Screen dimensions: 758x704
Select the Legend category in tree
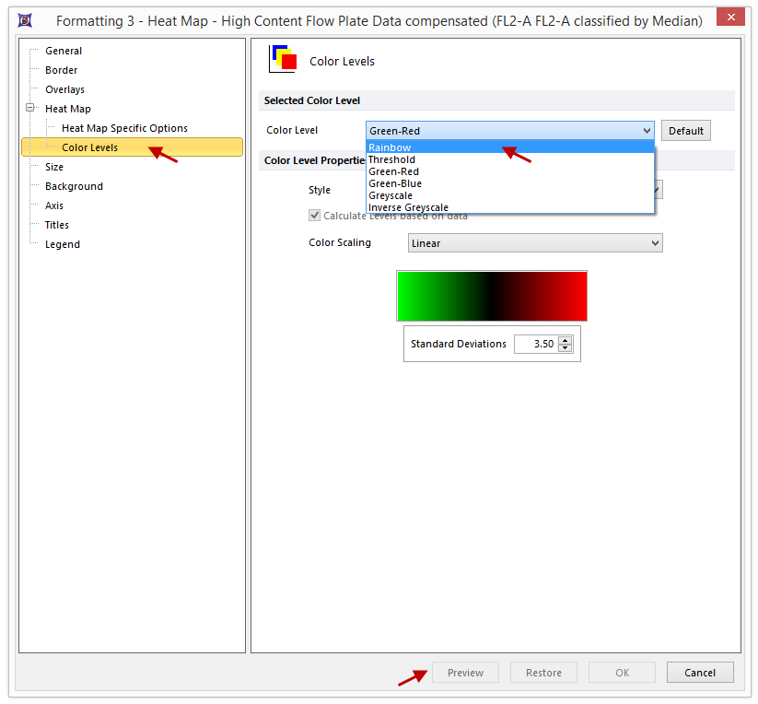coord(63,244)
